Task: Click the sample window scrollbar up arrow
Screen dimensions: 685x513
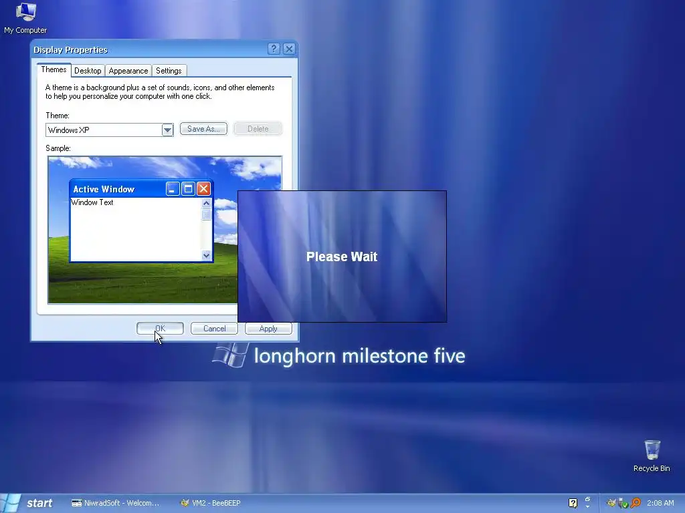Action: click(206, 203)
